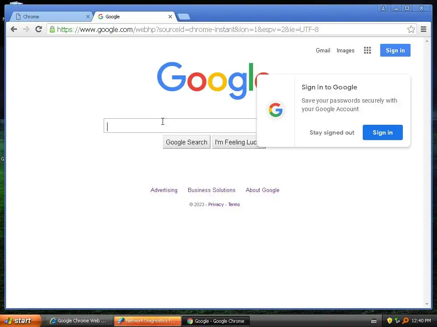This screenshot has height=327, width=437.
Task: Bookmark this page with the star icon
Action: [411, 29]
